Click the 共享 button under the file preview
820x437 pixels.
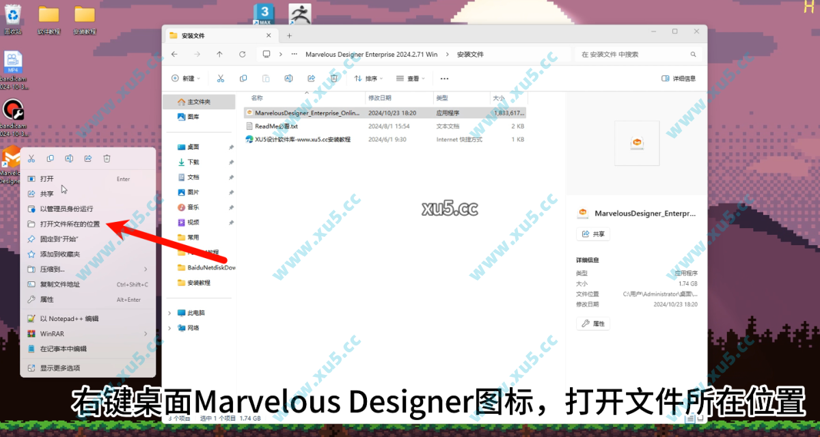(592, 233)
